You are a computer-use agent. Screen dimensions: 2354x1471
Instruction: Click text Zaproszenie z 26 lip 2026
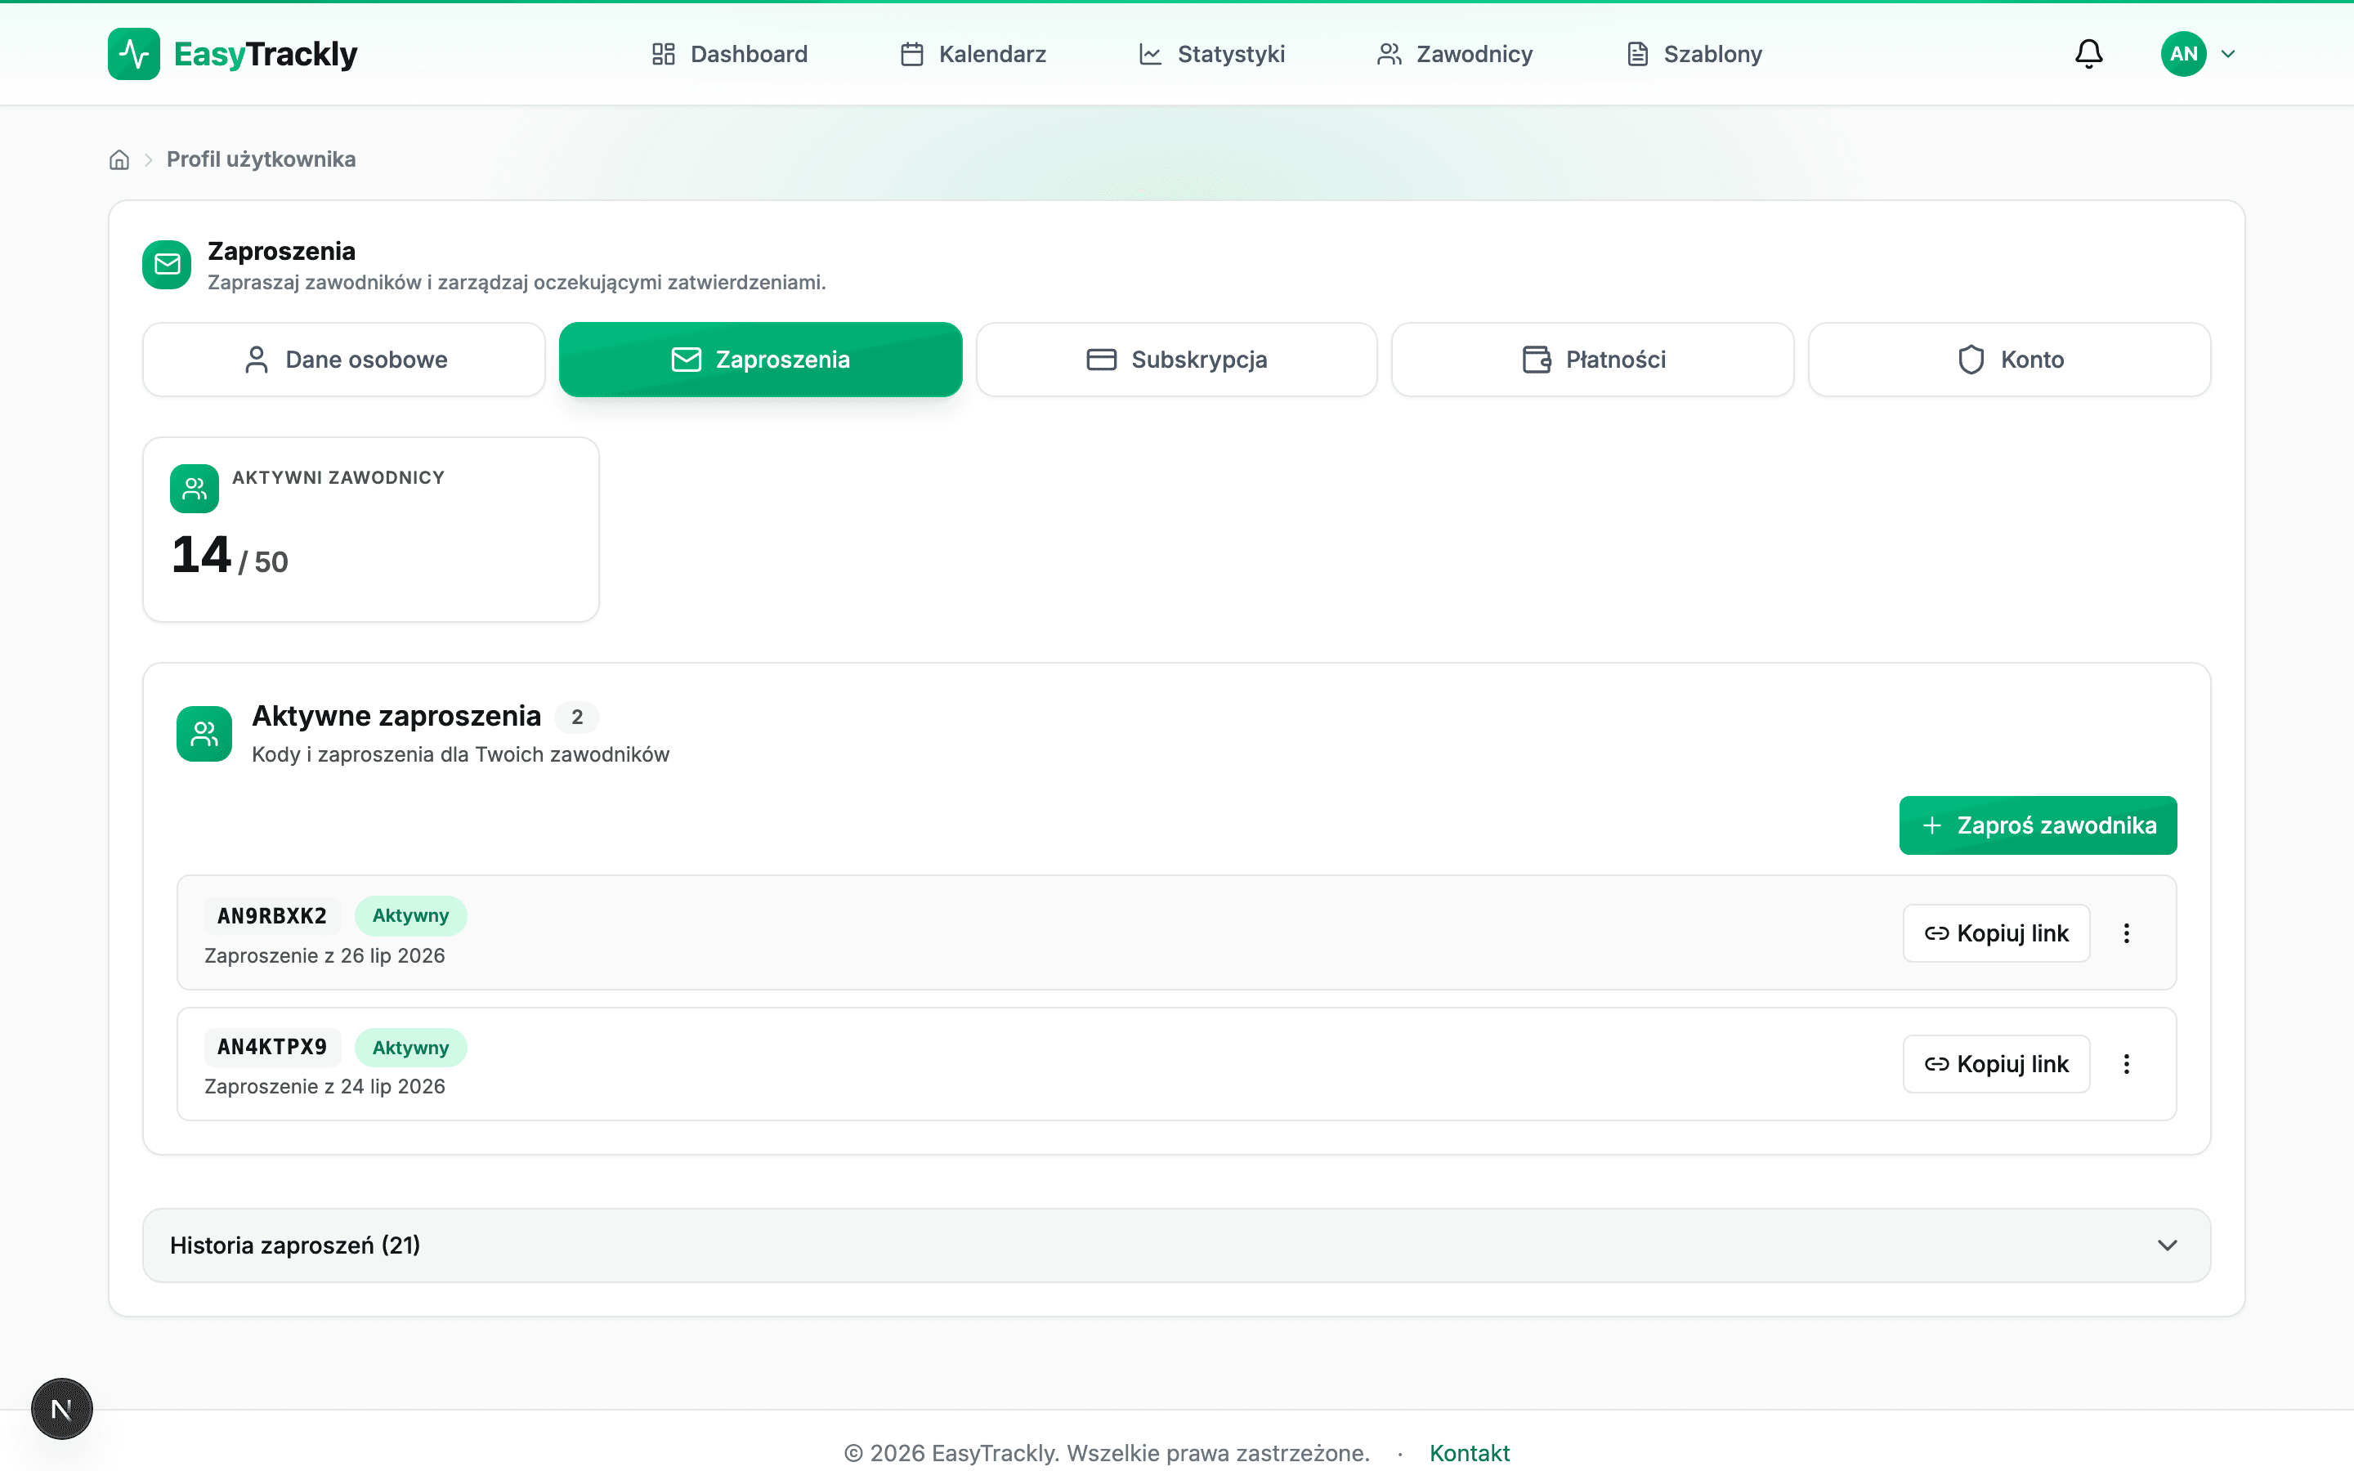(324, 956)
